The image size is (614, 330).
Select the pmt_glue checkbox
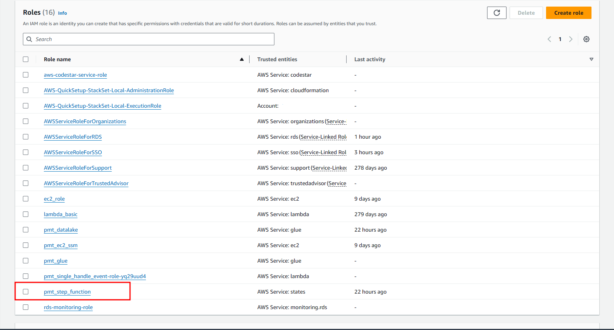click(26, 261)
